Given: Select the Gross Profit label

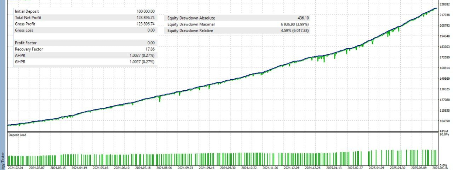Looking at the screenshot, I should [25, 24].
